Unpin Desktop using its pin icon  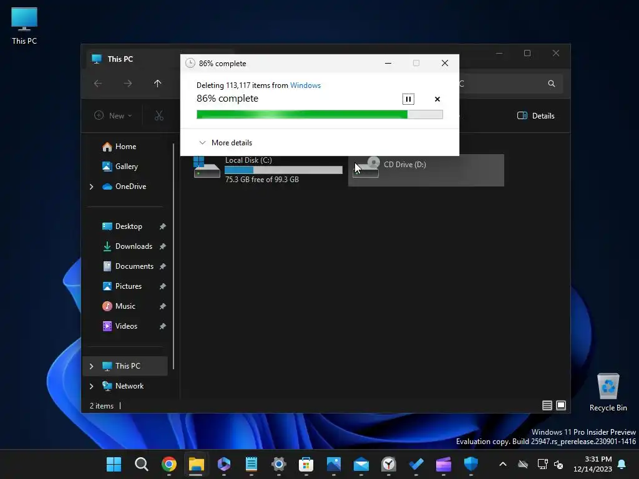pos(163,226)
